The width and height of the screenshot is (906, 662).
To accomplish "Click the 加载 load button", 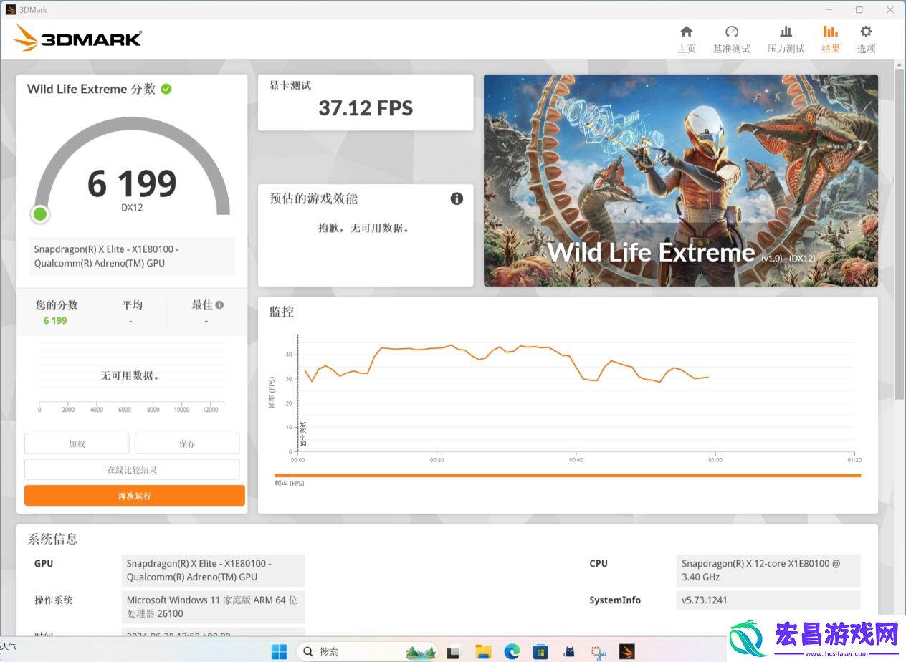I will point(77,443).
